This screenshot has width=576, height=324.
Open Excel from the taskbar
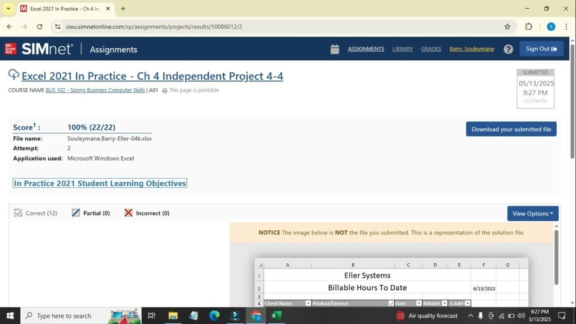pos(276,315)
